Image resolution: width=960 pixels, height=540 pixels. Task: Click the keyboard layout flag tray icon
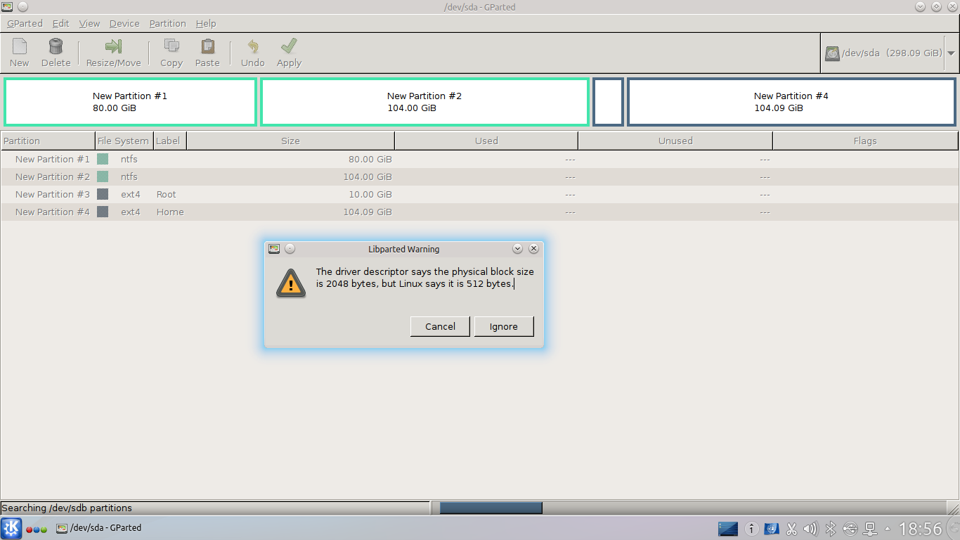(x=772, y=529)
